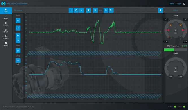Click the Rotor restart command button
The height and width of the screenshot is (110, 188).
click(x=18, y=21)
